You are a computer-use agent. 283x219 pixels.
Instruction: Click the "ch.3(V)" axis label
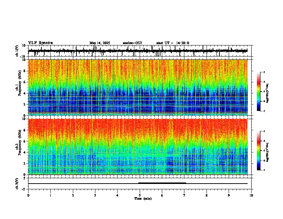17,184
